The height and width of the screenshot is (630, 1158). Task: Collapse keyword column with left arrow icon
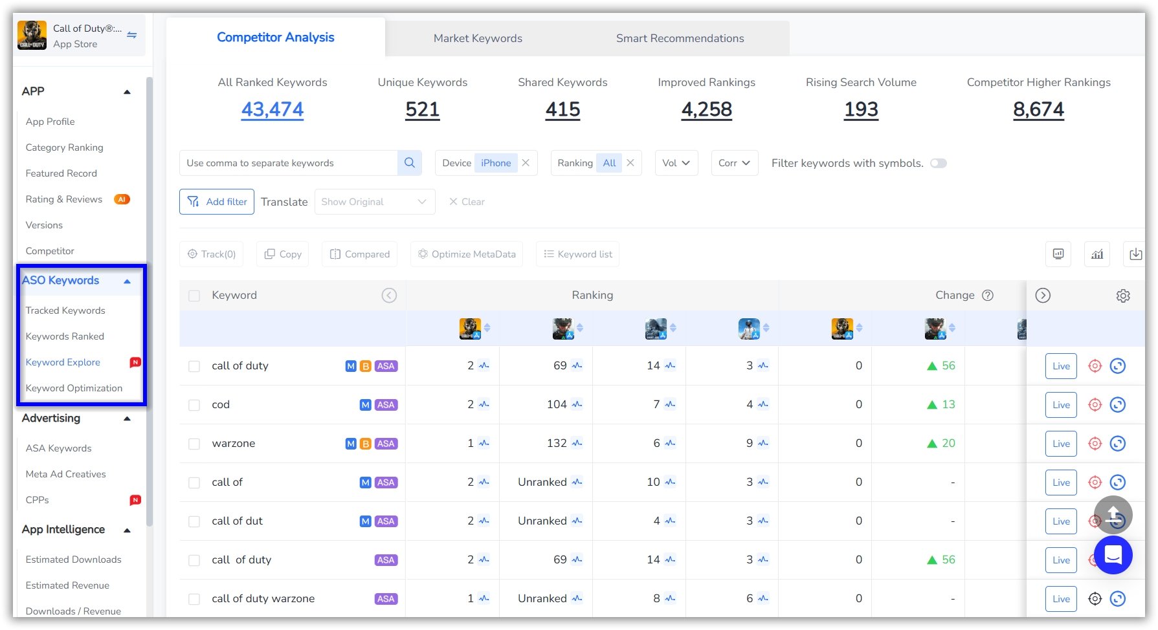(x=389, y=296)
